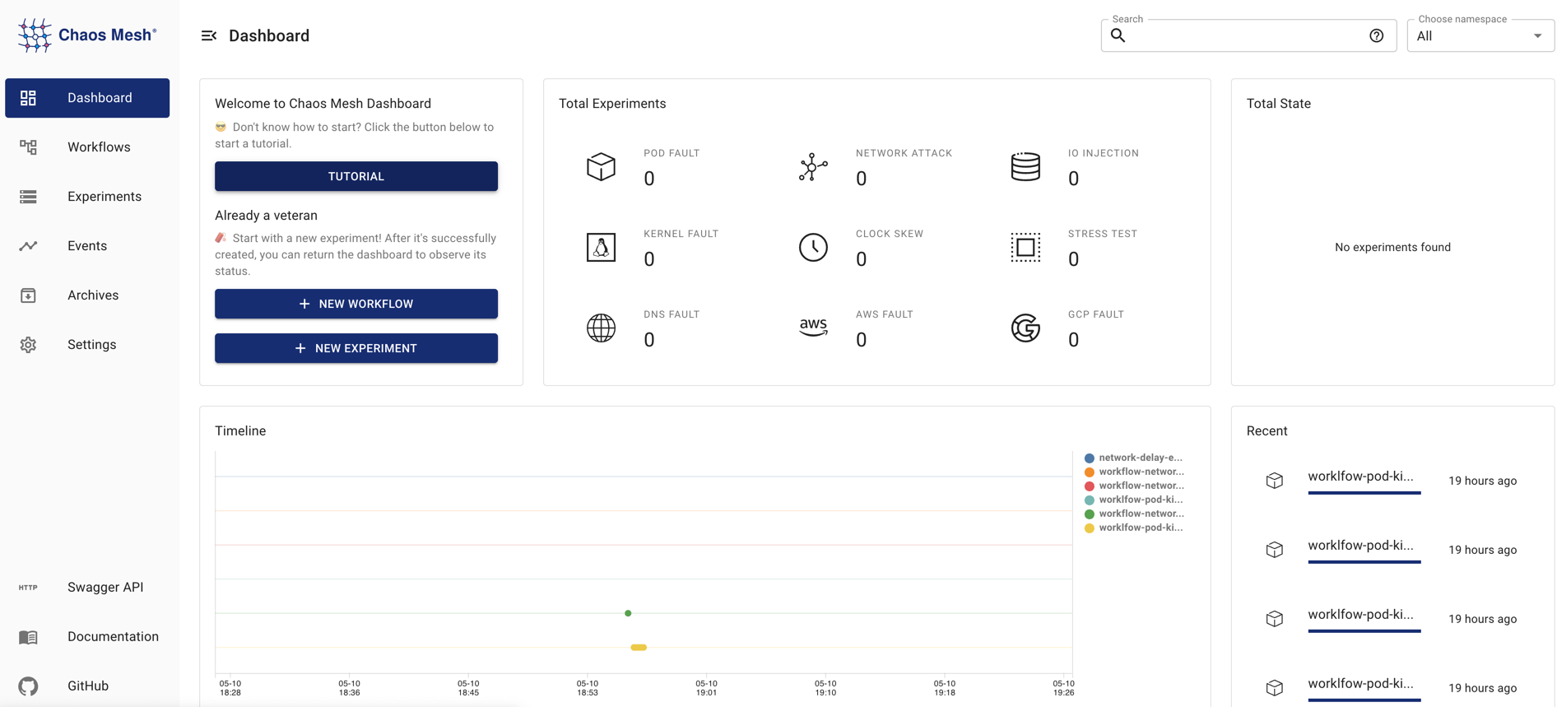Click the DNS Fault globe icon

601,328
